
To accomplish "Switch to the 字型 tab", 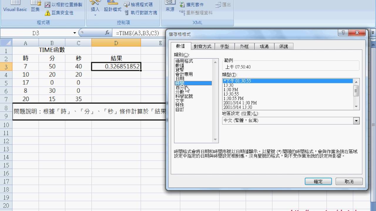I will 224,46.
